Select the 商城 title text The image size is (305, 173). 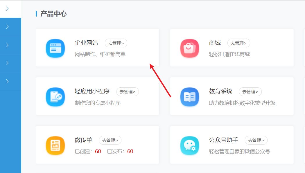215,43
